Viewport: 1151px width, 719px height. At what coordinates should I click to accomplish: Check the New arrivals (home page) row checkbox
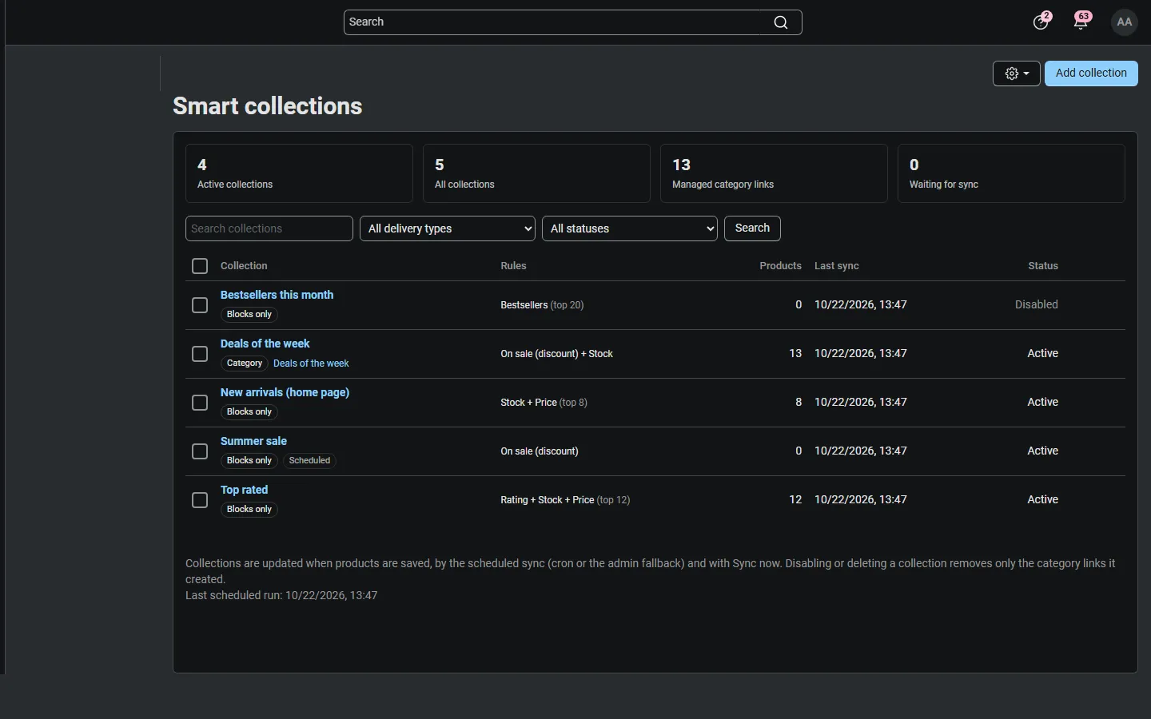coord(200,403)
